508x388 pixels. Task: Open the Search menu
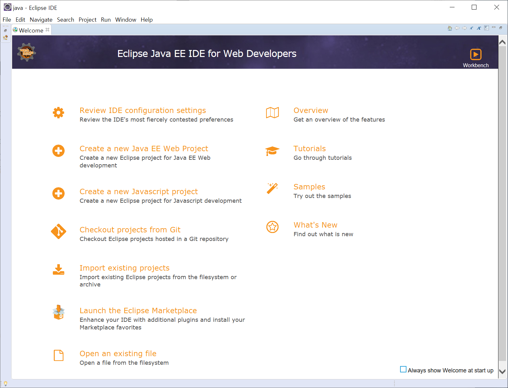[x=66, y=20]
